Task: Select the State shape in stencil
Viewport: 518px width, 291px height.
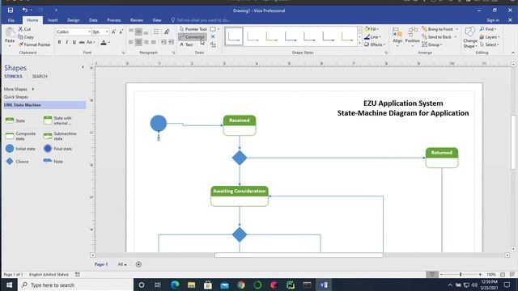Action: 15,120
